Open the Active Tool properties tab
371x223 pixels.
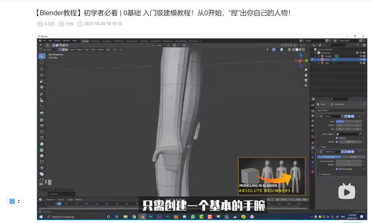[x=313, y=105]
